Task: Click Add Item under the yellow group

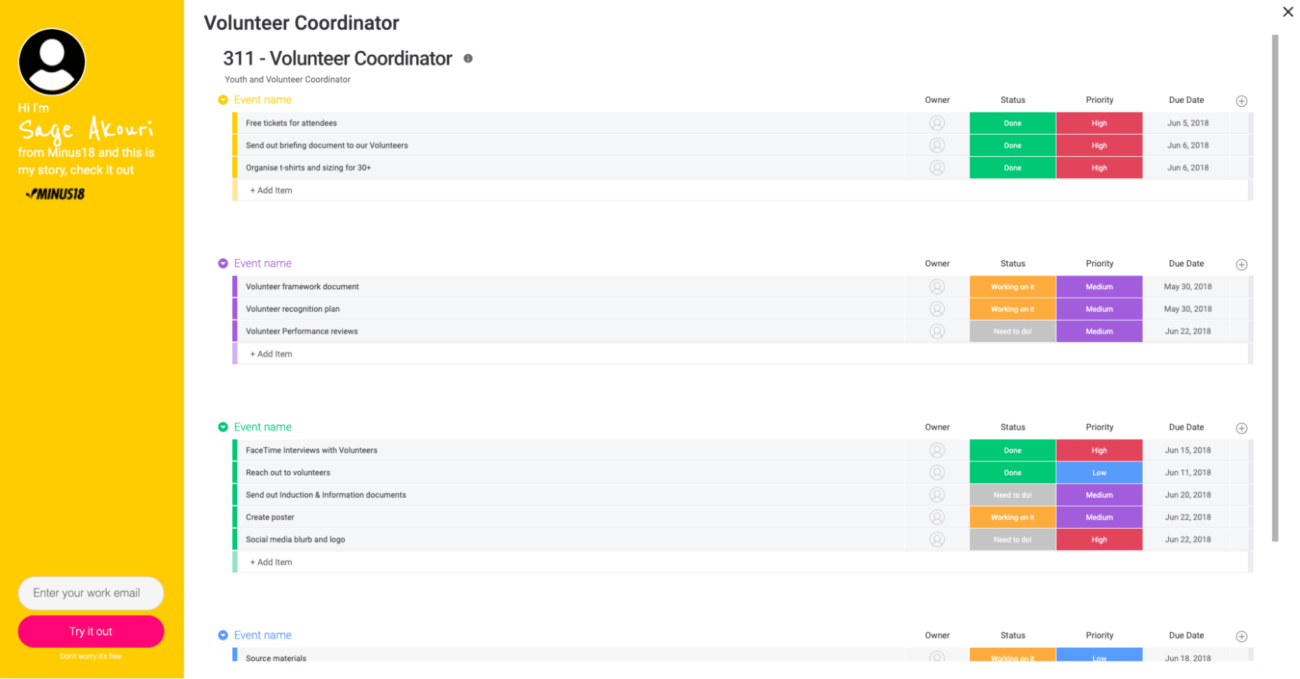Action: click(271, 190)
